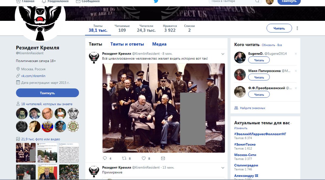Open media thumbnail of man at red podium
325x180 pixels.
coord(47,172)
